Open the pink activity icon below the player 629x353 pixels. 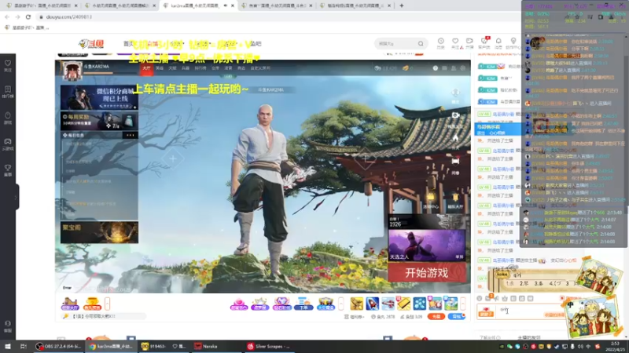(x=239, y=304)
